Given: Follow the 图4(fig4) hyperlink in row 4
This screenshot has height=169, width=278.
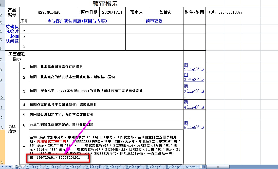Looking at the screenshot, I should tap(194, 105).
